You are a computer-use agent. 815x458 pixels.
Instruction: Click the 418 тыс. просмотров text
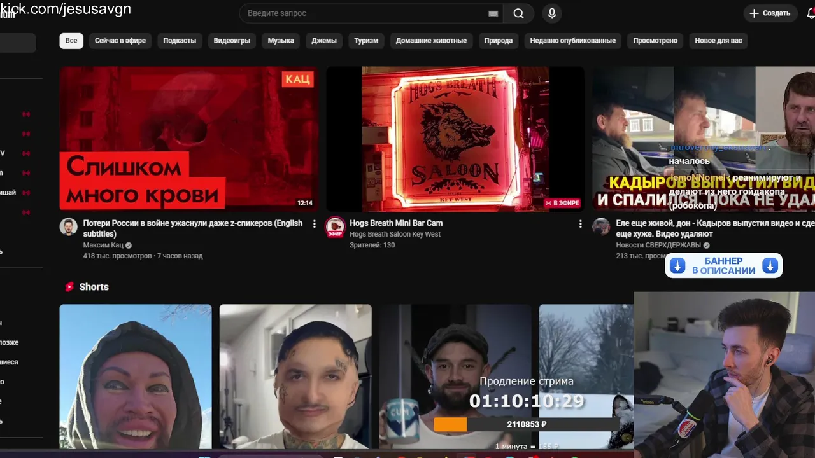point(117,256)
